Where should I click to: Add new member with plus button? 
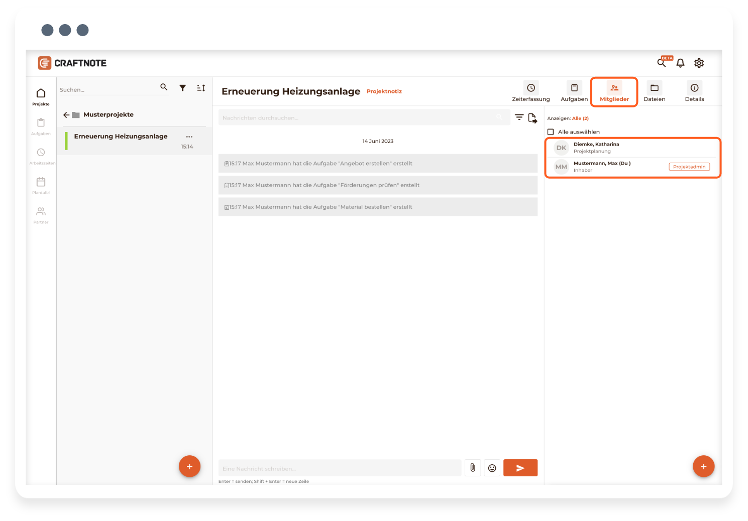pos(703,466)
